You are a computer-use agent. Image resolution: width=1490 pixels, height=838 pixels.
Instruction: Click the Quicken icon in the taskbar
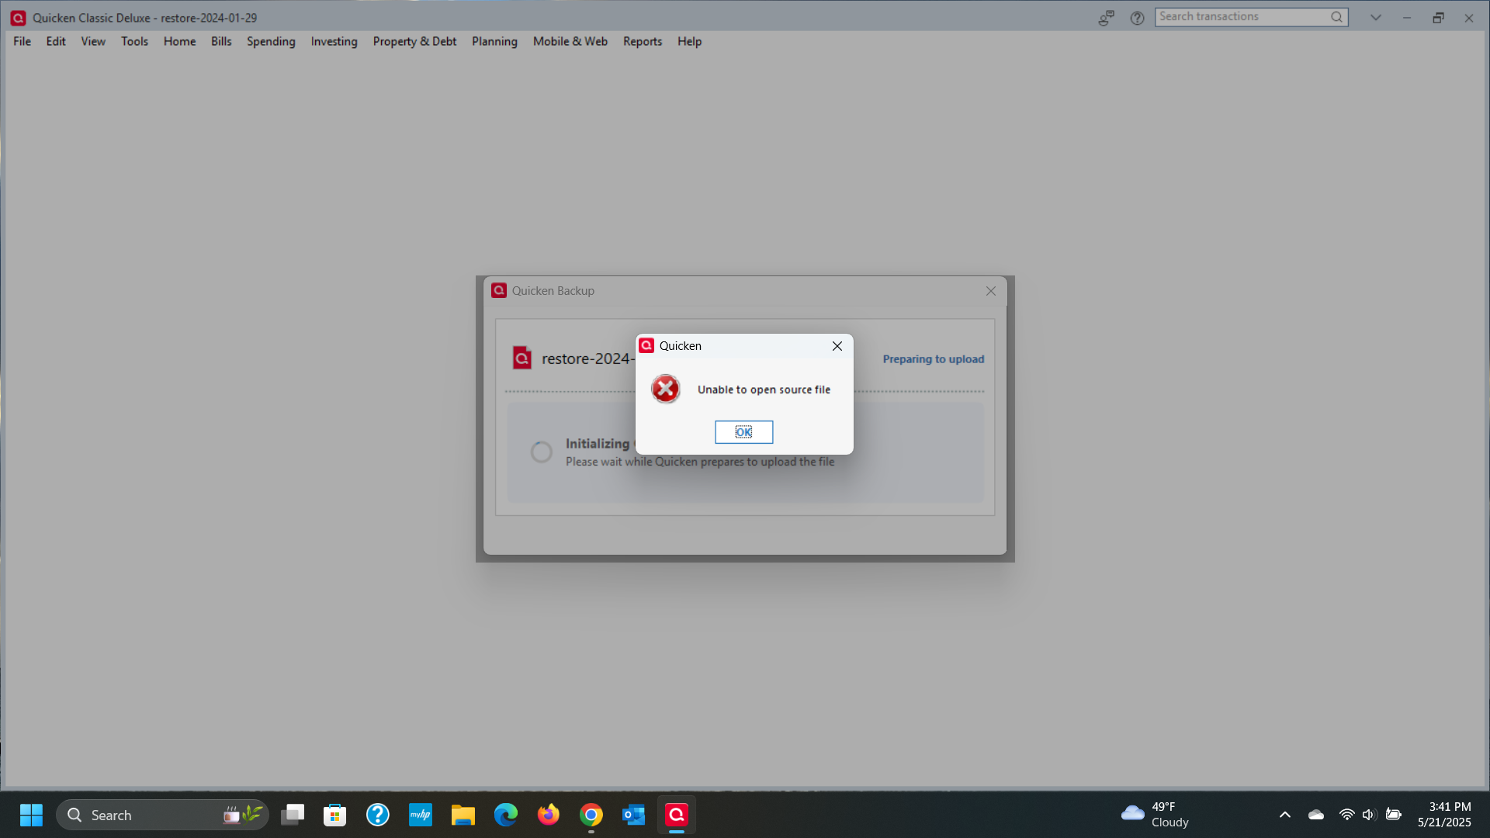[x=677, y=815]
